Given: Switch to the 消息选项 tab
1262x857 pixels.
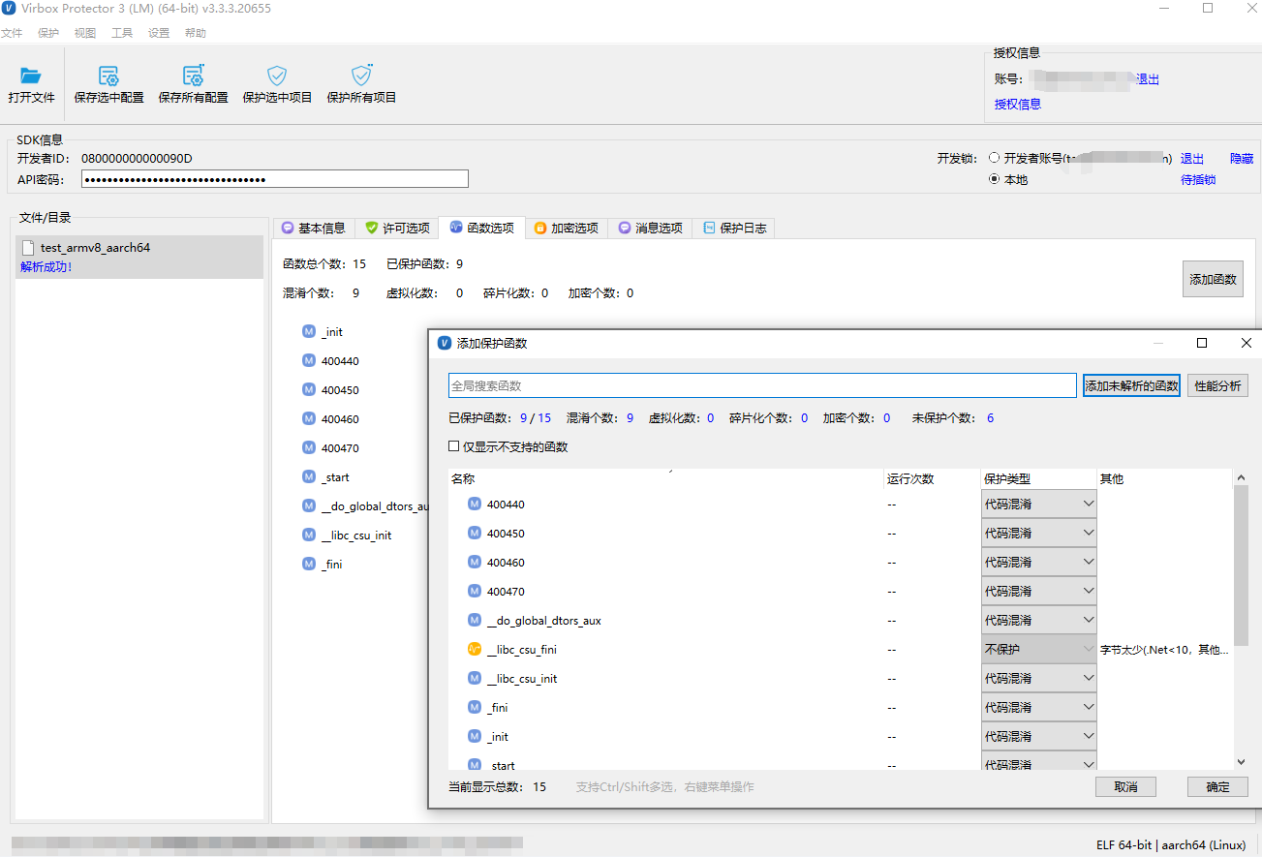Looking at the screenshot, I should click(x=650, y=229).
